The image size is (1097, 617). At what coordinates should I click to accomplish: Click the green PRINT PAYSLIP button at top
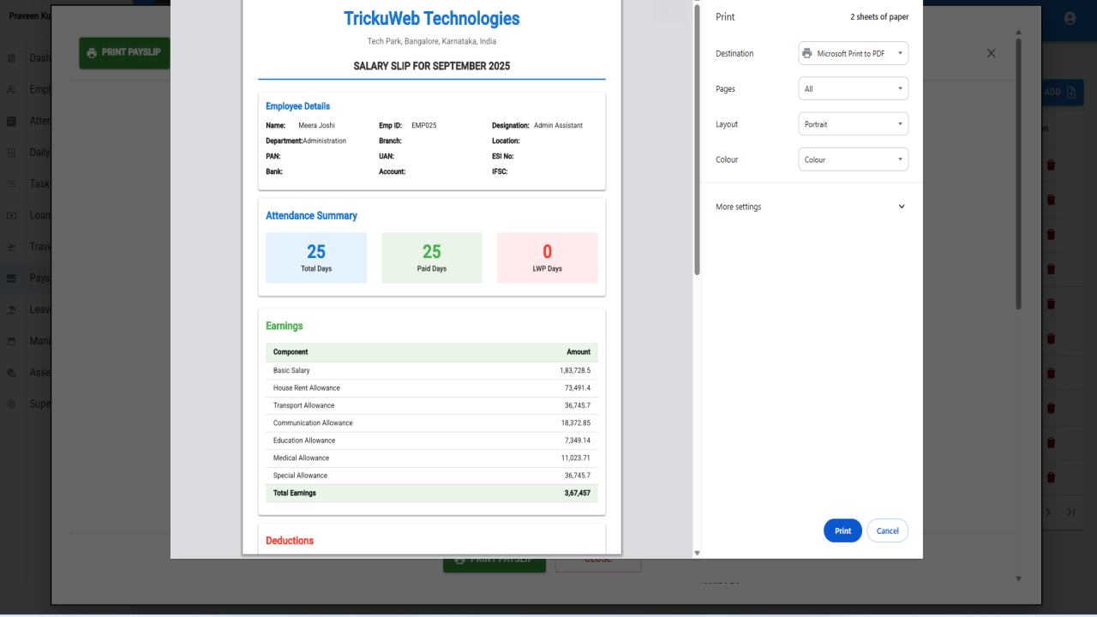124,52
